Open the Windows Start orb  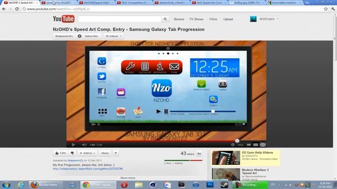[x=6, y=185]
